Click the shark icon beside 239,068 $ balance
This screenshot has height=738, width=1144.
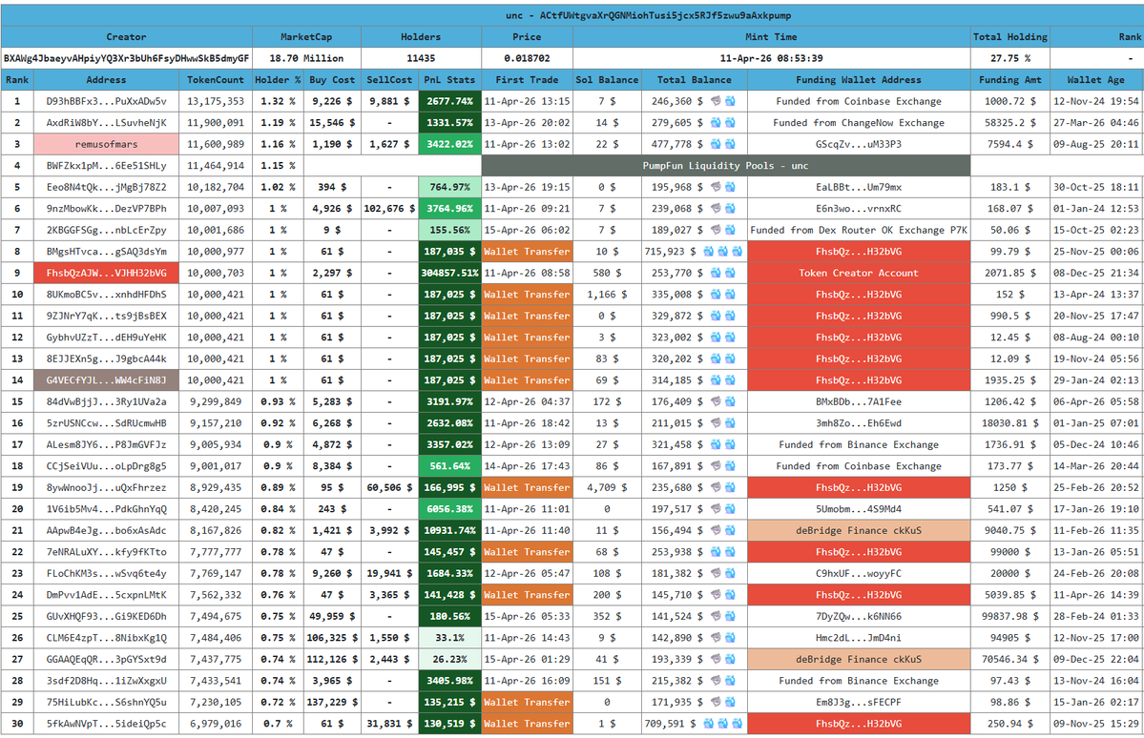[716, 209]
